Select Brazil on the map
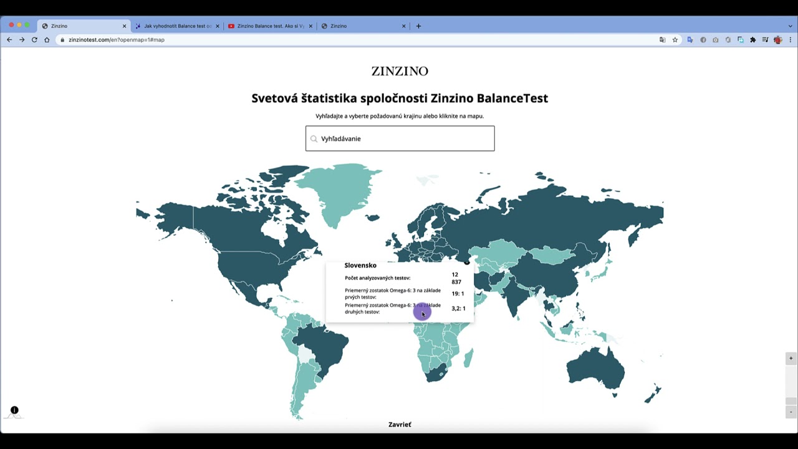Screen dimensions: 798x449 click(323, 348)
